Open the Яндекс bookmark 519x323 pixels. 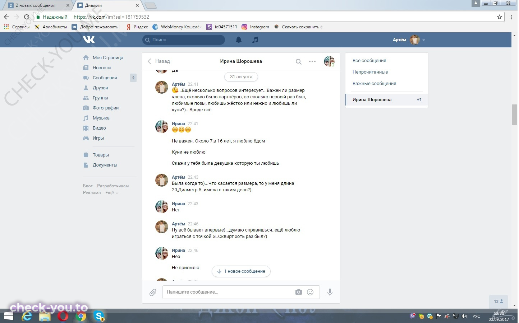pyautogui.click(x=137, y=27)
